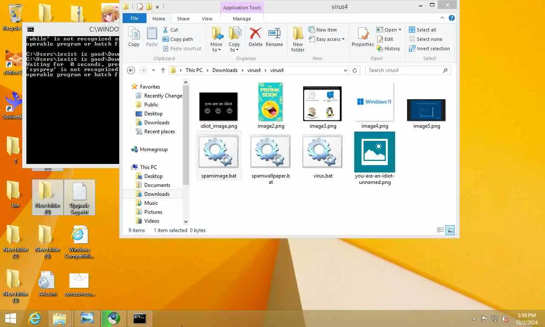The width and height of the screenshot is (545, 327).
Task: Open Public in Favorites
Action: 147,105
